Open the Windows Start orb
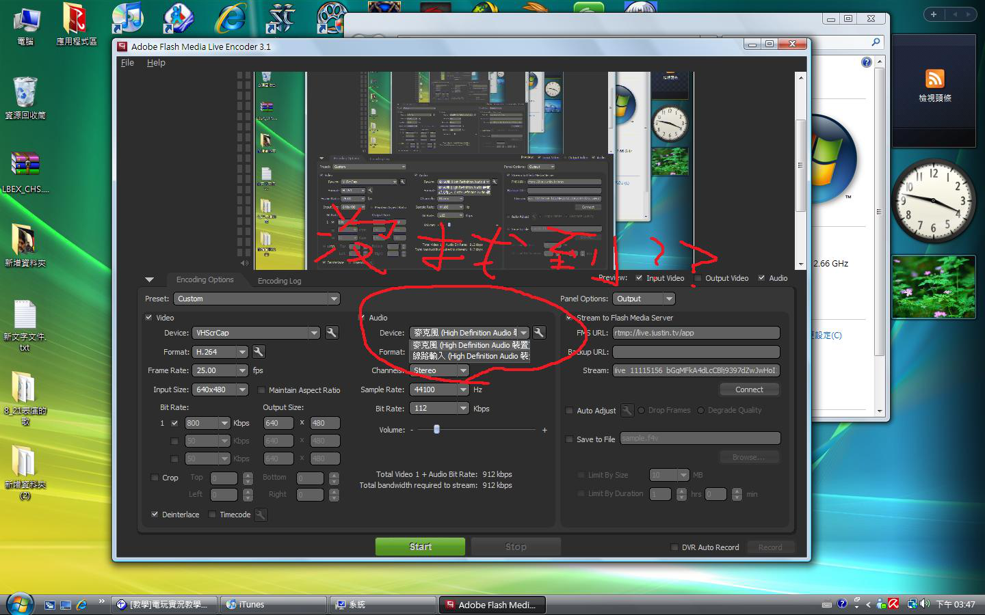985x615 pixels. pos(19,604)
